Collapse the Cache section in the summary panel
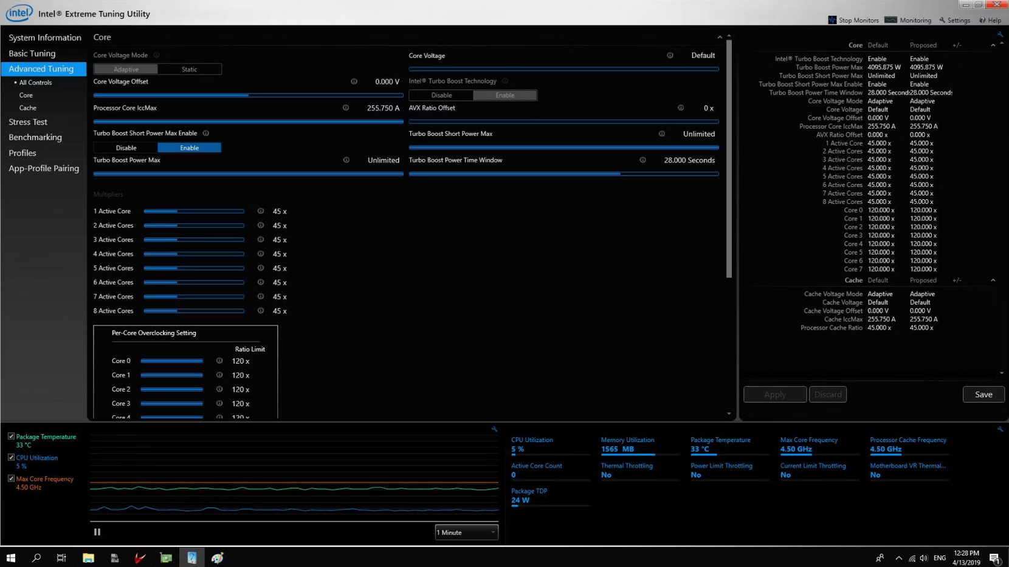The height and width of the screenshot is (567, 1009). [993, 280]
